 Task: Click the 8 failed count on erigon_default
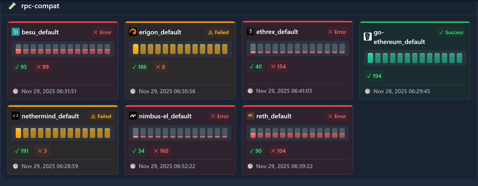[x=161, y=67]
